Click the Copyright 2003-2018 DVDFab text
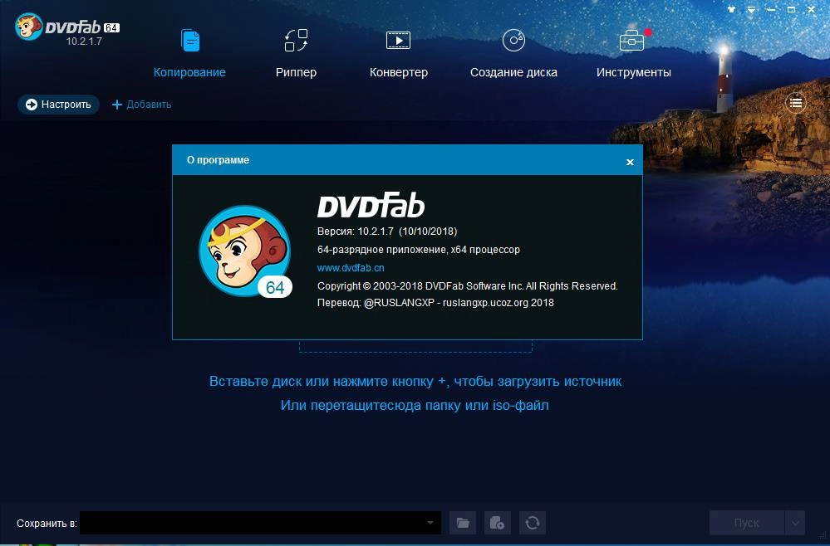The height and width of the screenshot is (546, 830). pos(468,286)
